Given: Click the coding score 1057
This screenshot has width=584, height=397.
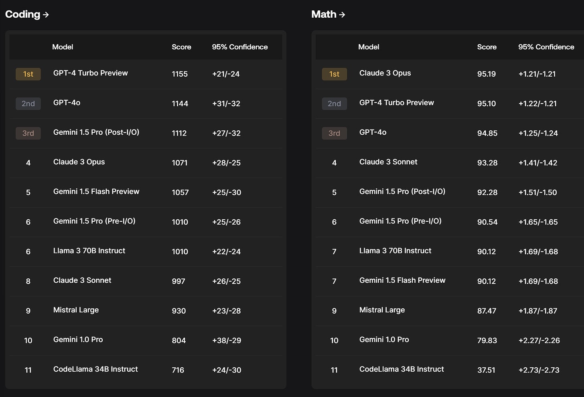Looking at the screenshot, I should [180, 193].
